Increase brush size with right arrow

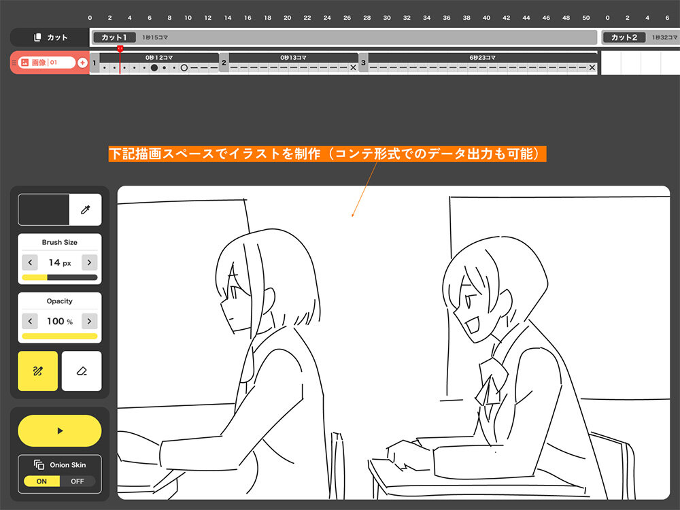tap(89, 262)
